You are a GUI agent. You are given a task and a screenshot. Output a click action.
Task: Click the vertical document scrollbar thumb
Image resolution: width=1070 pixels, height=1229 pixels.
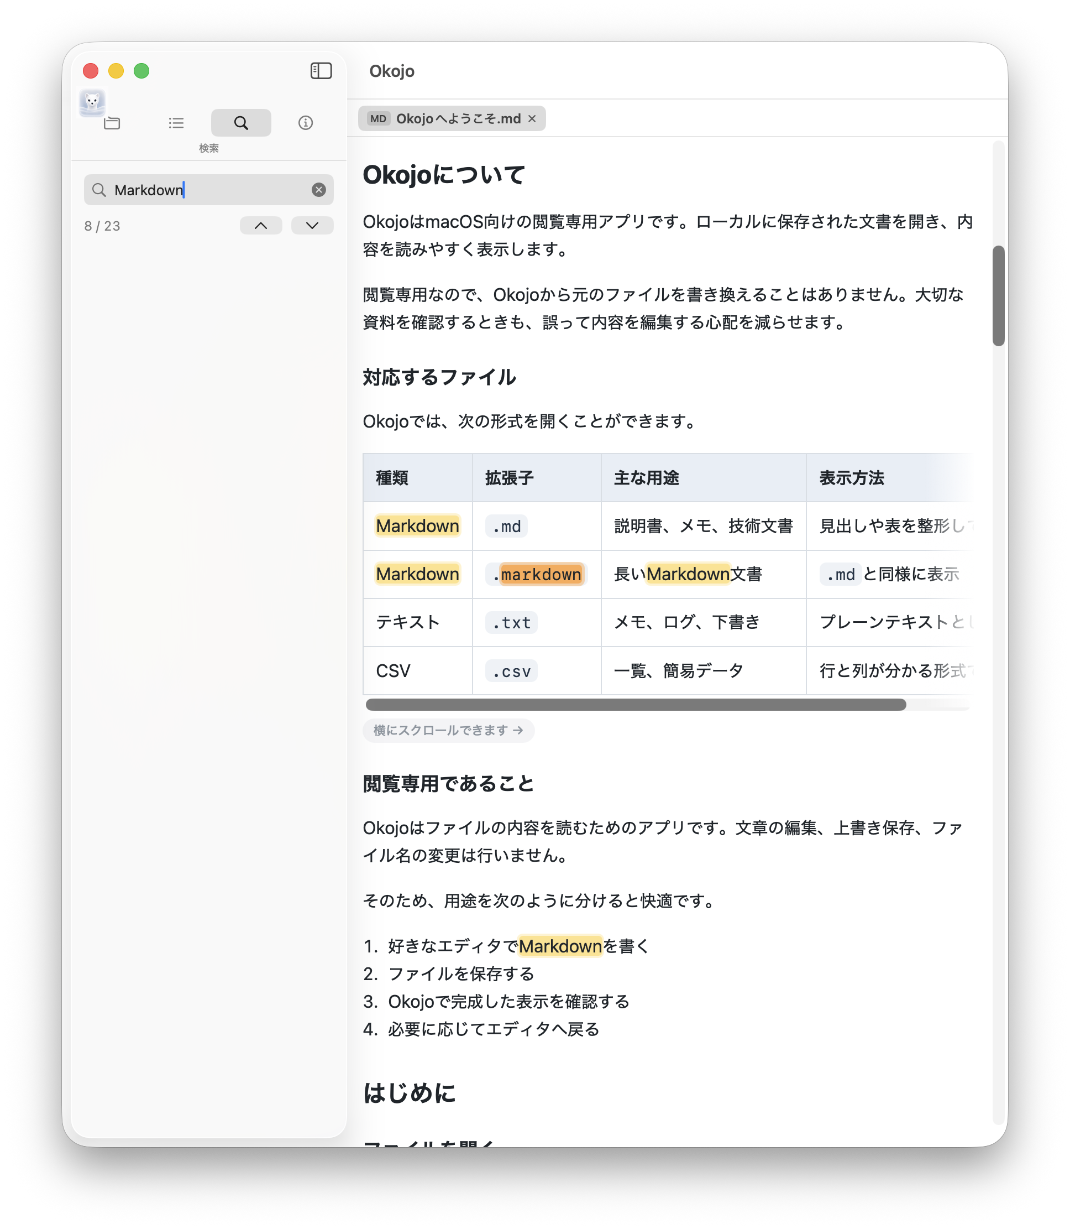[998, 295]
